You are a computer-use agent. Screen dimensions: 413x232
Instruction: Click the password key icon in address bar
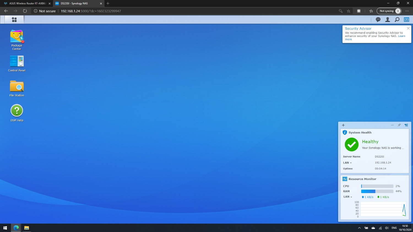click(x=341, y=11)
